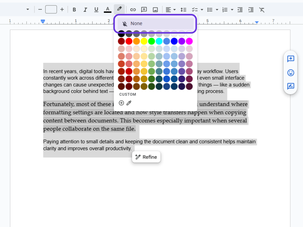This screenshot has width=303, height=227.
Task: Open the Insert image tool
Action: click(155, 9)
